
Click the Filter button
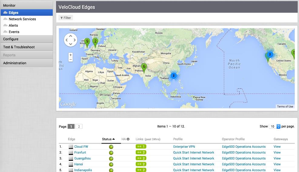(66, 18)
